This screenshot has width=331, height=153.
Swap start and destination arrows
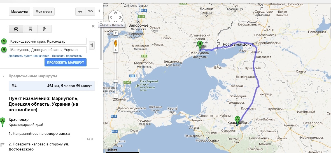(x=92, y=45)
